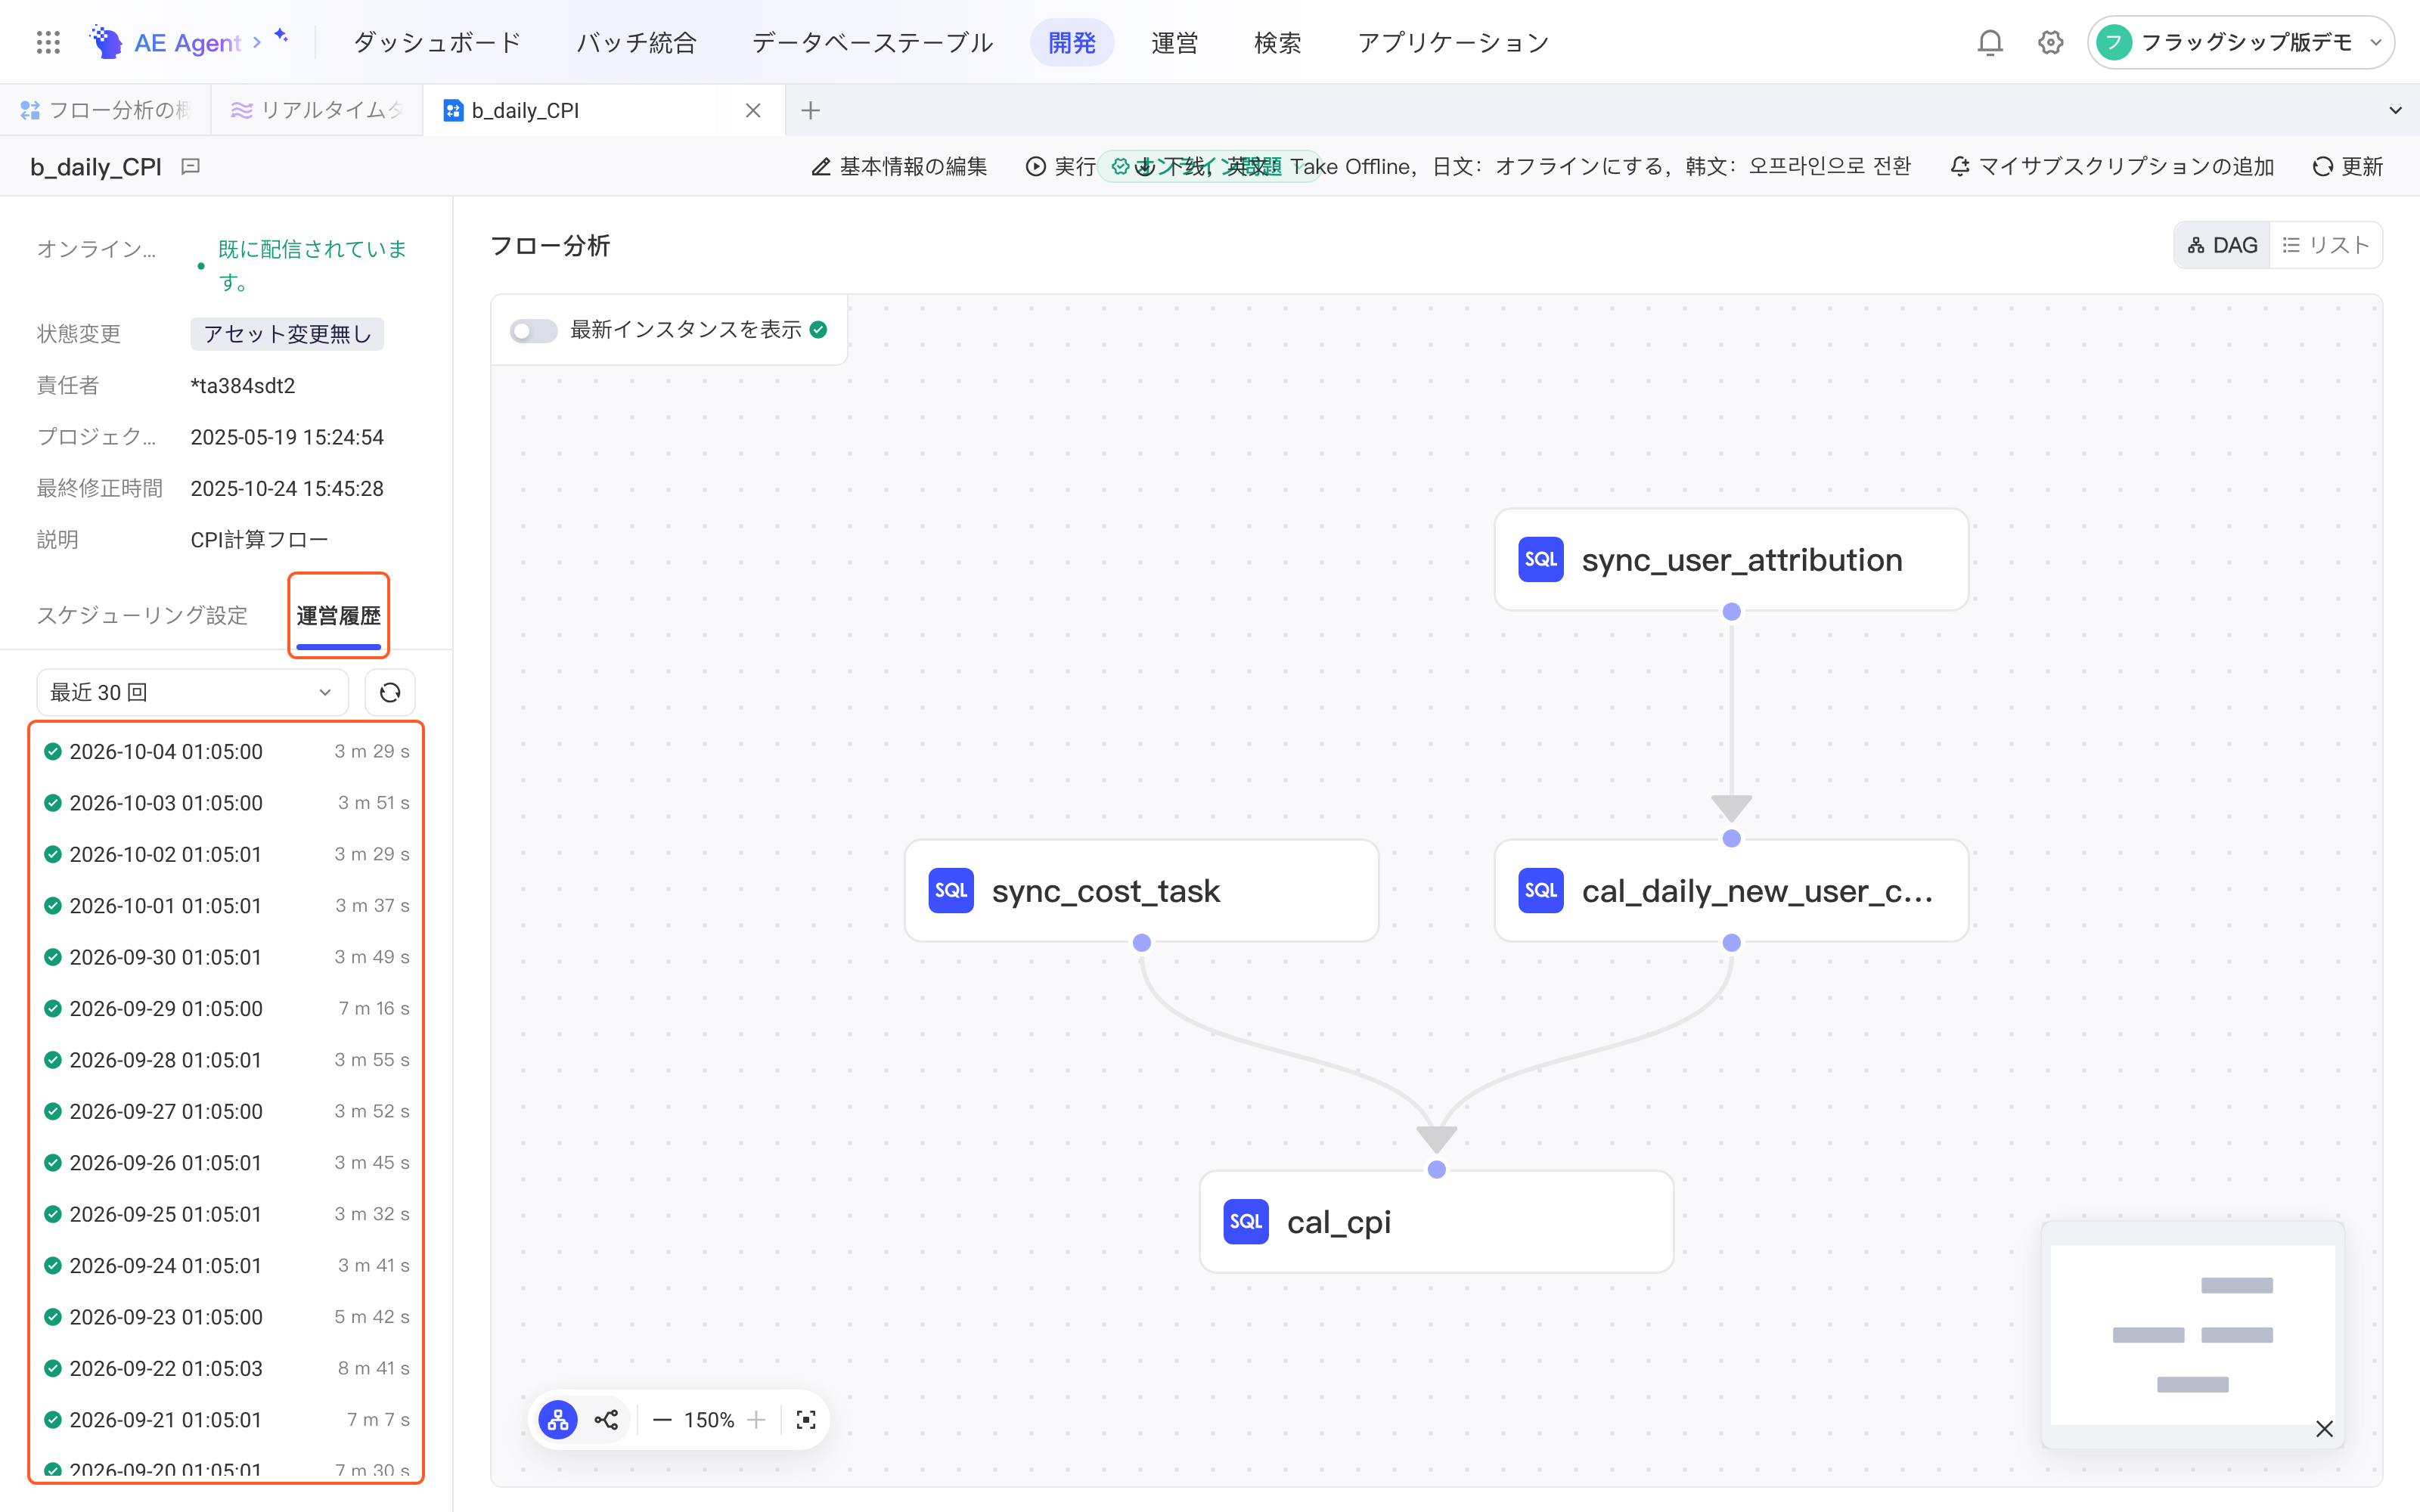Open the settings gear icon
The height and width of the screenshot is (1512, 2420).
pyautogui.click(x=2050, y=42)
